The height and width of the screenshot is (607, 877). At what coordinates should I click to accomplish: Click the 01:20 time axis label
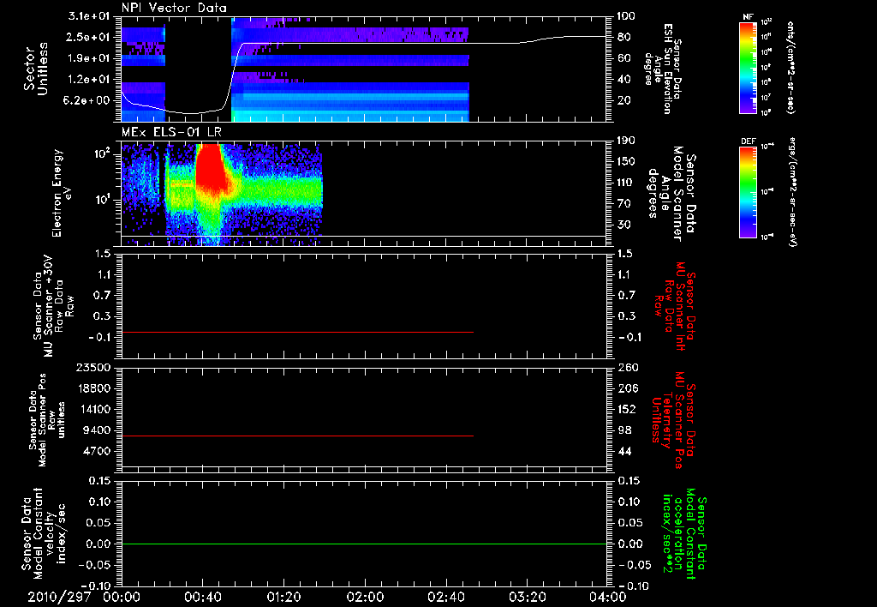(283, 597)
